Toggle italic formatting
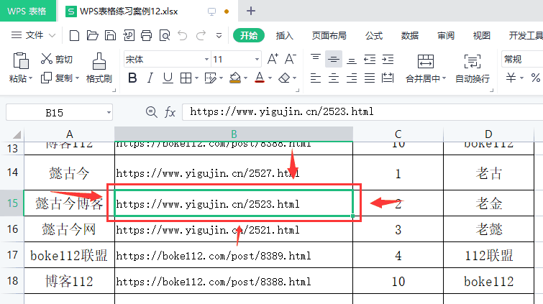Image resolution: width=543 pixels, height=304 pixels. pos(150,78)
